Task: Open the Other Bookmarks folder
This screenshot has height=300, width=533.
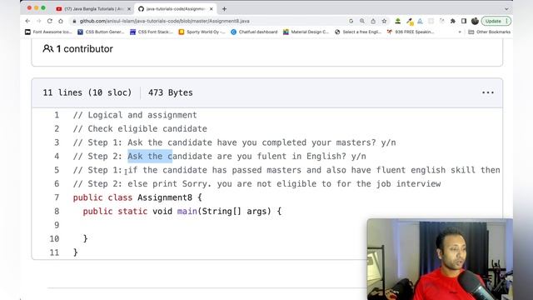Action: 489,32
